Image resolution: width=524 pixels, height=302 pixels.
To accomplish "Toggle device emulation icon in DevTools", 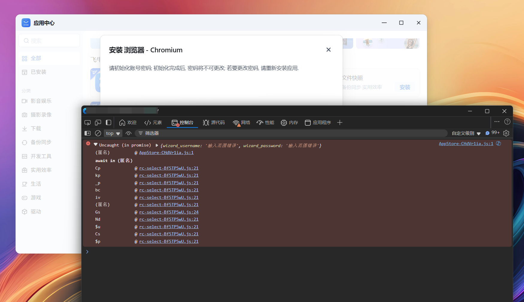I will [x=98, y=123].
